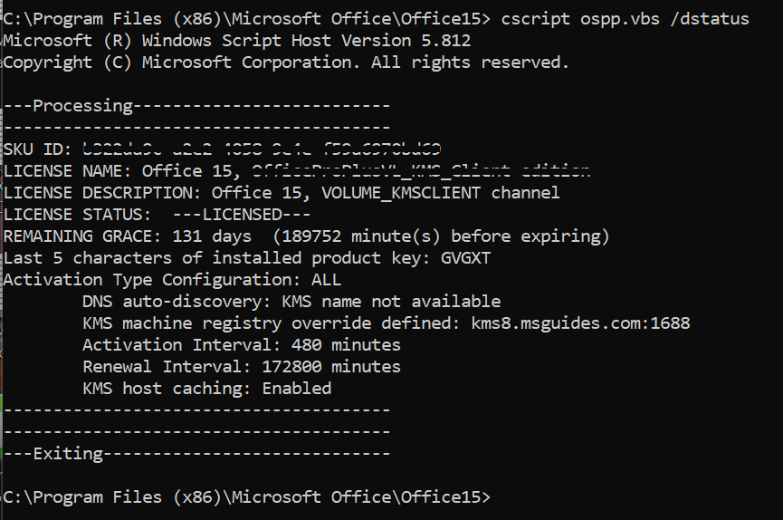Click the KMS host caching Enabled value
Image resolution: width=783 pixels, height=520 pixels.
pyautogui.click(x=297, y=389)
